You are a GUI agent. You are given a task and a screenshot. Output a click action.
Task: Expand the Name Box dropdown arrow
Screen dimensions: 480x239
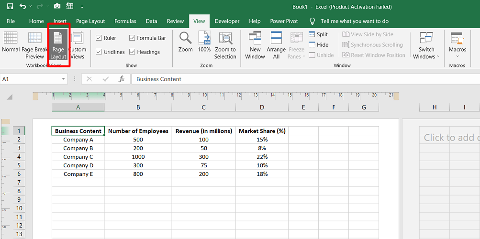(x=64, y=79)
